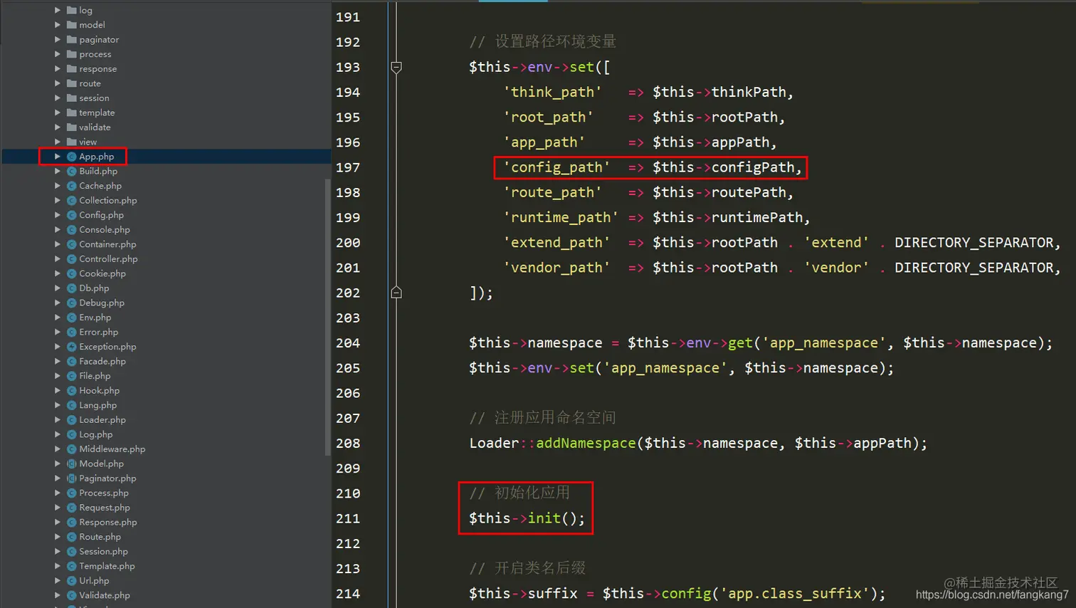The height and width of the screenshot is (608, 1076).
Task: Click the template folder icon
Action: point(71,112)
